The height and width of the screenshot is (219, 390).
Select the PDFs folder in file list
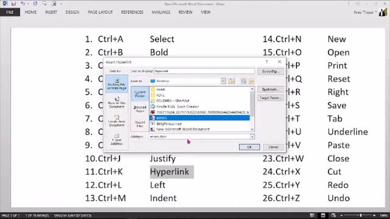pos(200,95)
